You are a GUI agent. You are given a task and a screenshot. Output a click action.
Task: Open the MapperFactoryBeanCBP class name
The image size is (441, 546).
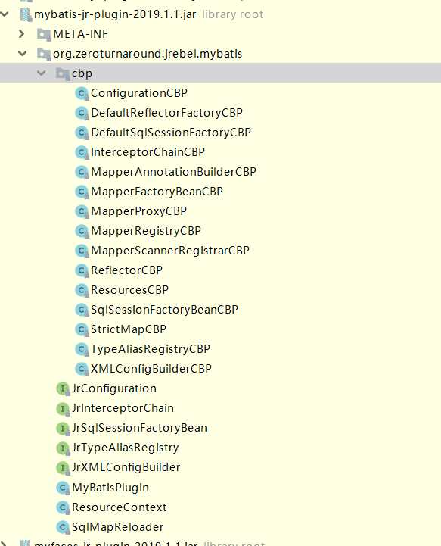coord(157,192)
